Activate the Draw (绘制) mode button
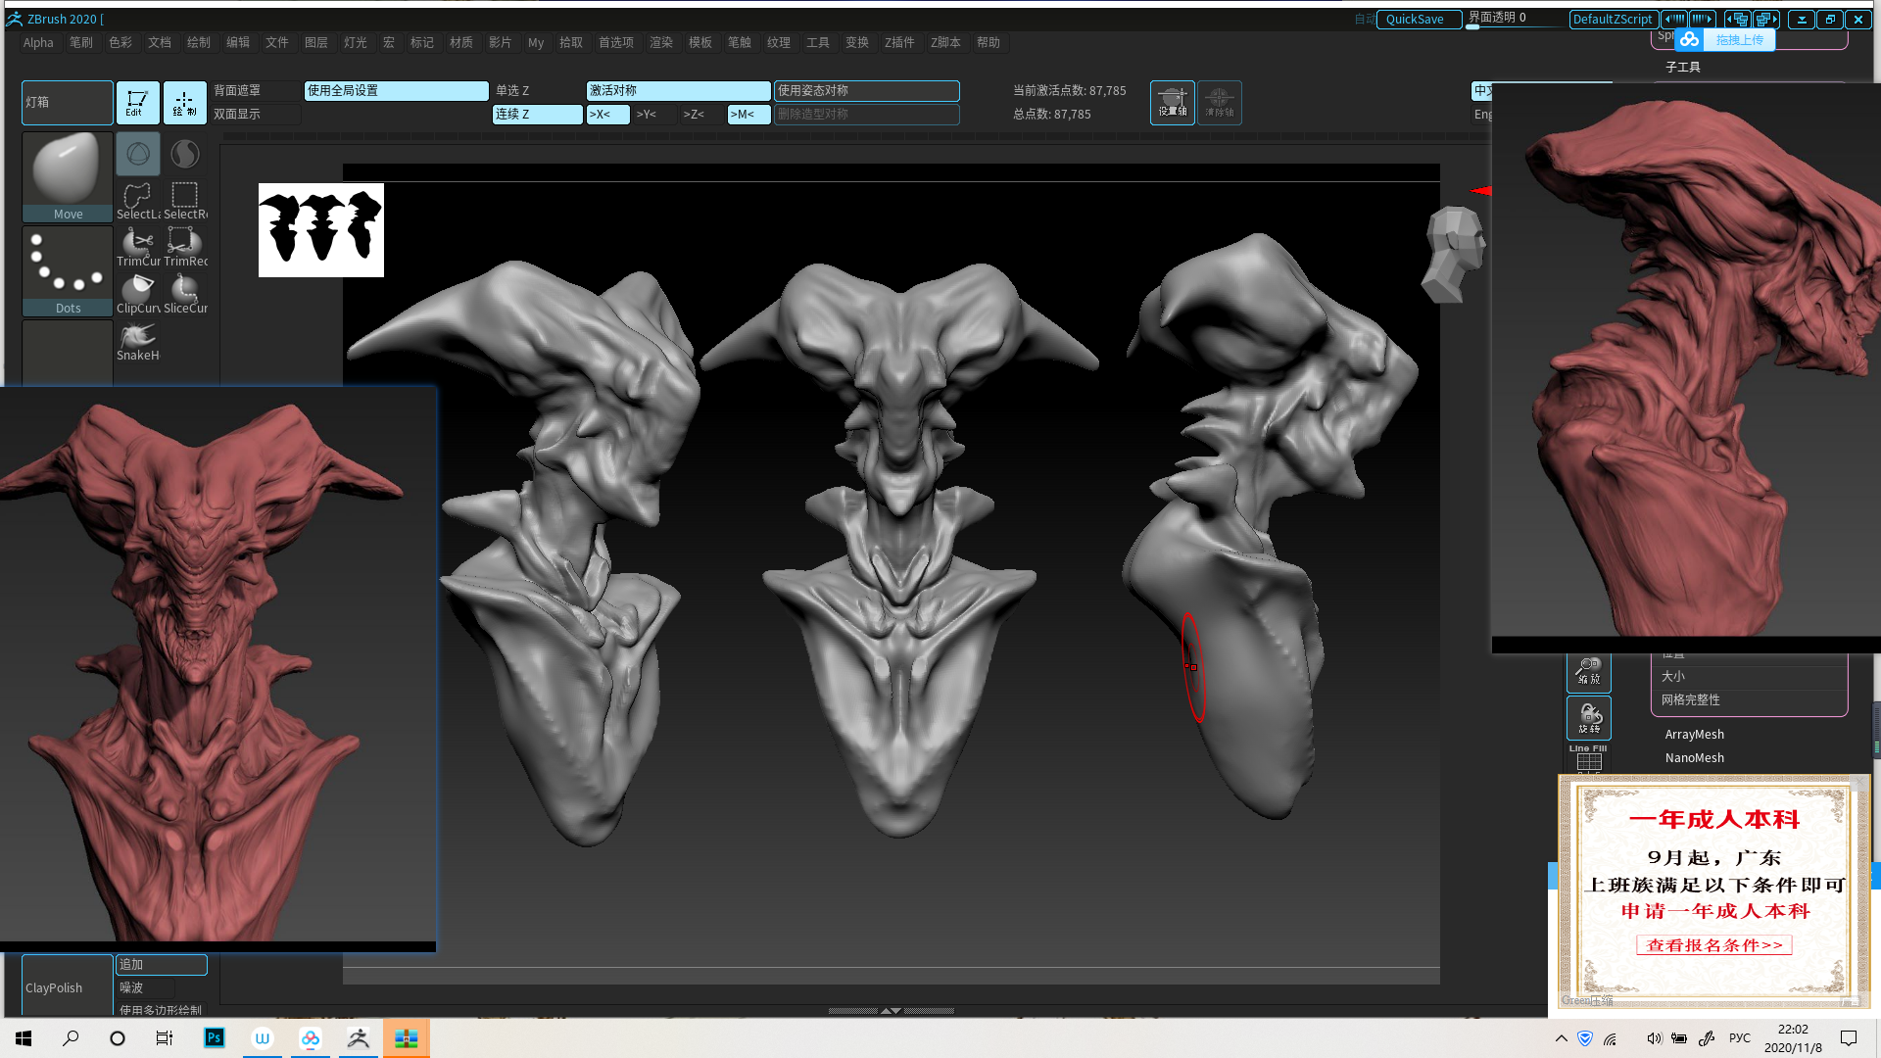 click(x=184, y=102)
